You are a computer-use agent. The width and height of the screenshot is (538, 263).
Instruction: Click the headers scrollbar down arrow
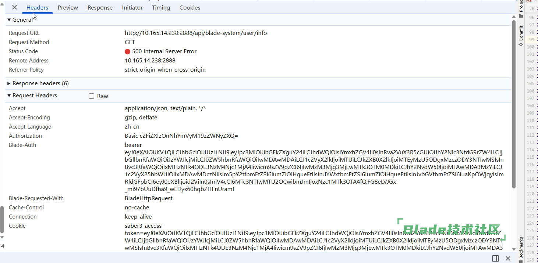[x=514, y=248]
